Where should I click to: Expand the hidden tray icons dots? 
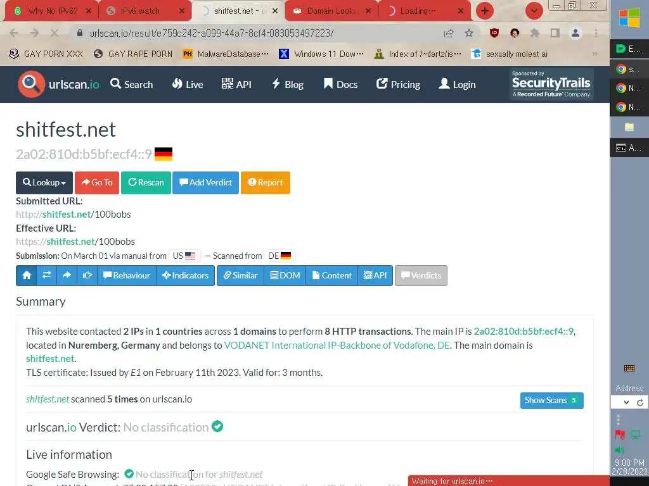619,420
